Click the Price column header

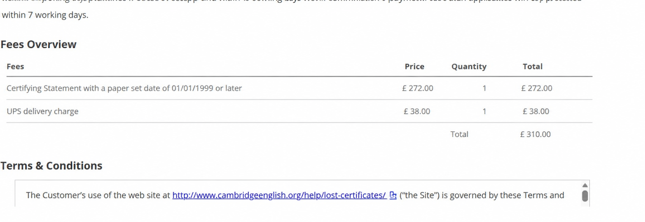[414, 67]
